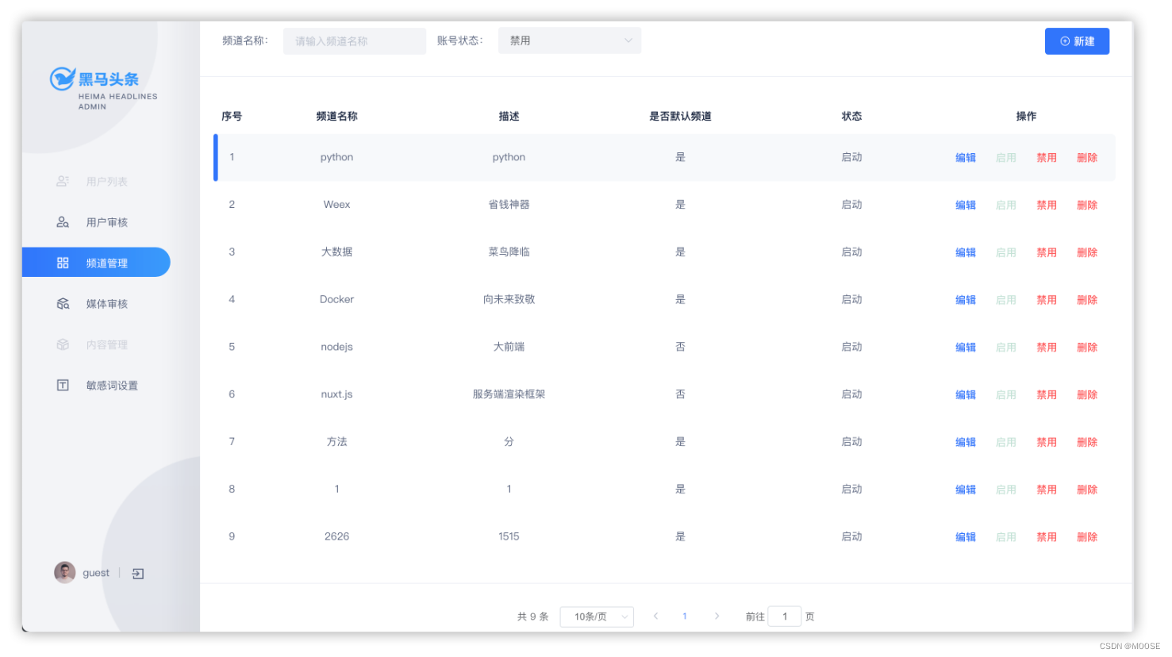Click the 媒体审核 sidebar icon
The image size is (1172, 657).
tap(63, 304)
